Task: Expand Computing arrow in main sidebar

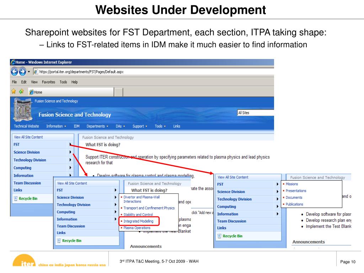Action: (70, 168)
